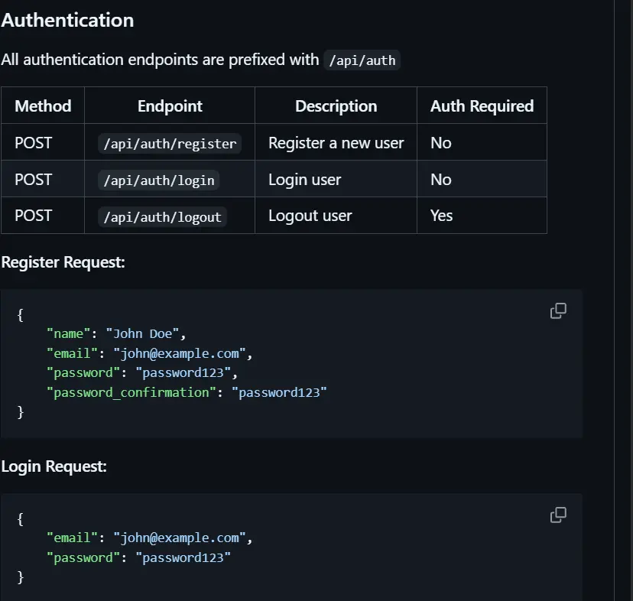Click the /api/auth/logout endpoint code chip
The image size is (633, 601).
click(162, 216)
